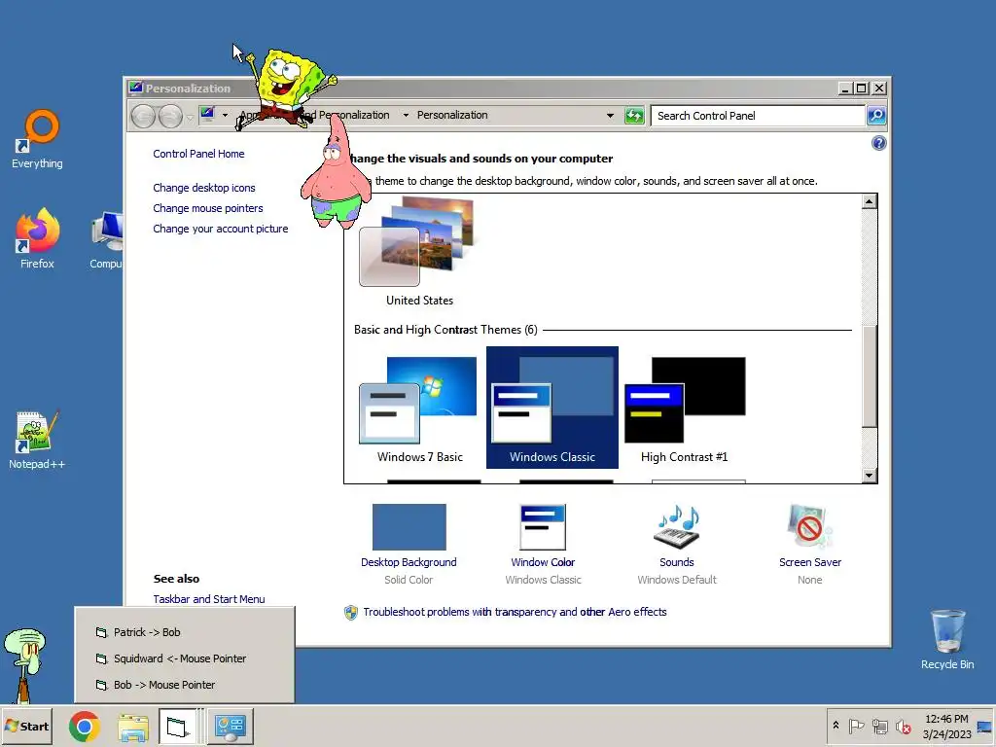Click the Personalization breadcrumb

(x=452, y=115)
